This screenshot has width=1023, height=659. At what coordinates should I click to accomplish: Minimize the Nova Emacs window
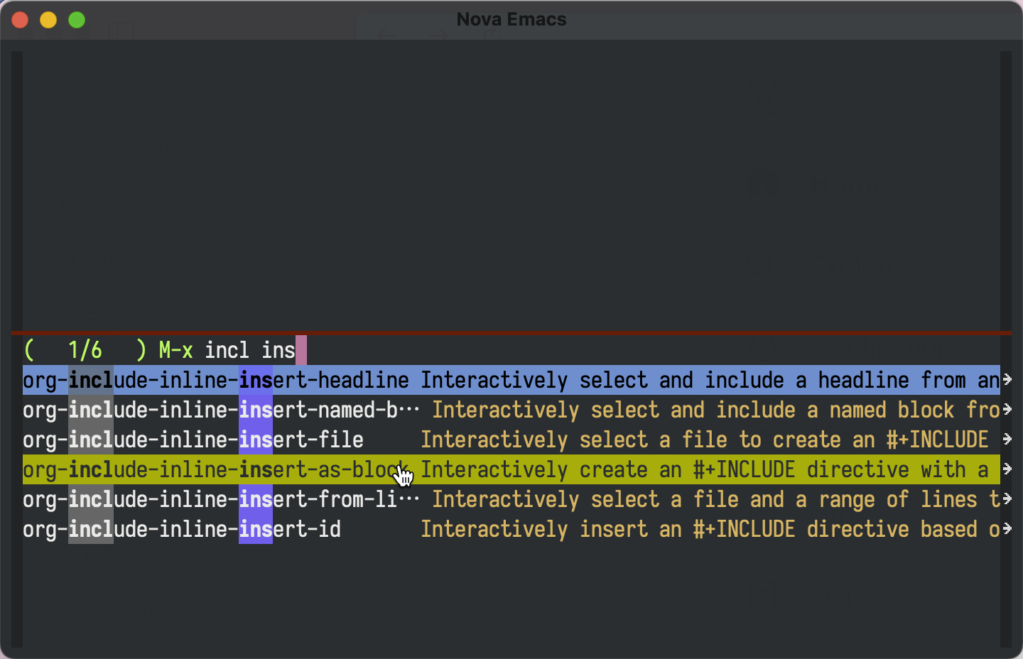48,20
